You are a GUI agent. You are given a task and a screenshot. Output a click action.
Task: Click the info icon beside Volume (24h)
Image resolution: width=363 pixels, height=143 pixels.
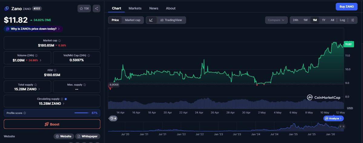point(36,56)
